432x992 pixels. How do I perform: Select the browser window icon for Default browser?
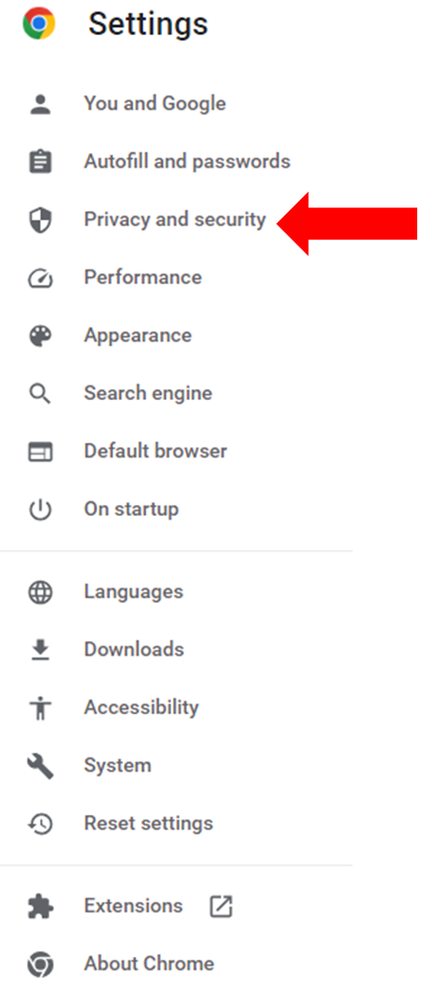(40, 452)
